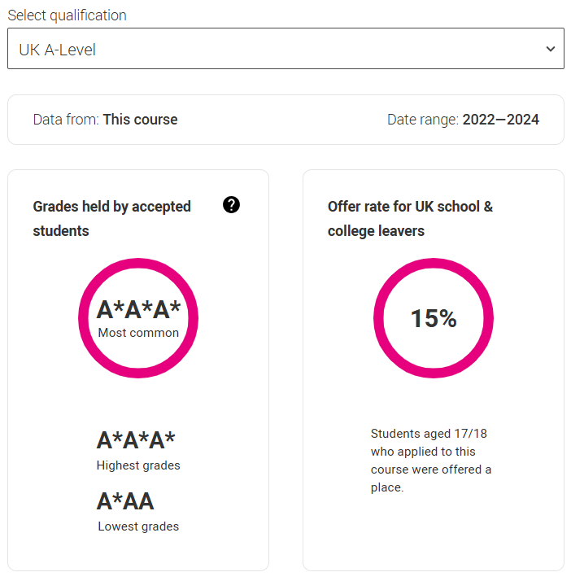Click the A*A*A* most common grade text
This screenshot has height=581, width=571.
[x=138, y=310]
